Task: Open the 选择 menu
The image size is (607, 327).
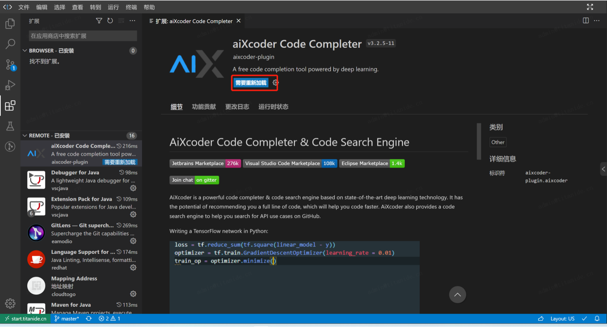Action: pos(60,7)
